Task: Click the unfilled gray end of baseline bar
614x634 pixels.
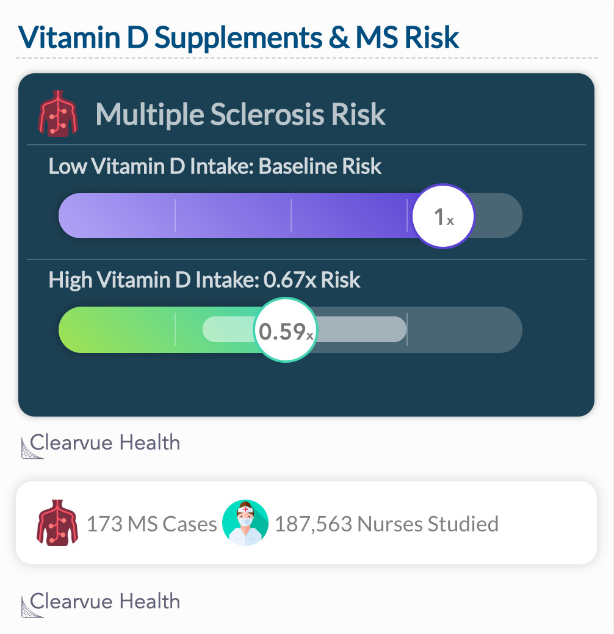Action: tap(499, 216)
